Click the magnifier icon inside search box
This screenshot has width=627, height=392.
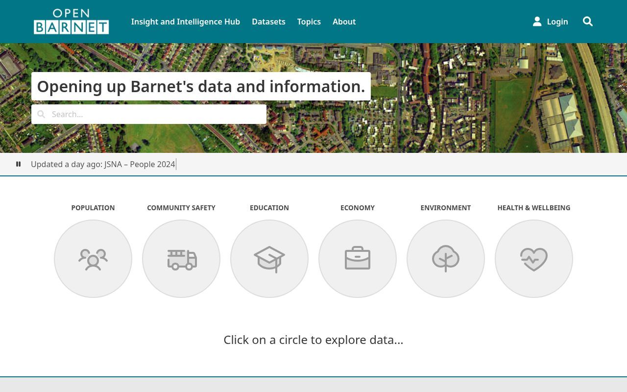click(41, 114)
